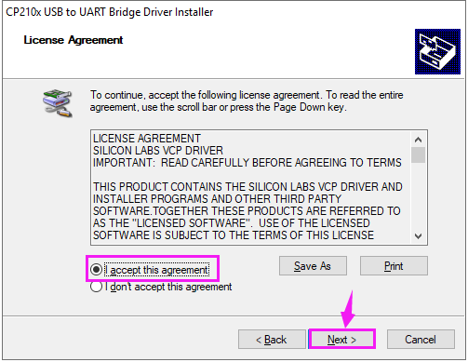Click the USB device hardware icon
This screenshot has height=362, width=468.
[x=58, y=103]
